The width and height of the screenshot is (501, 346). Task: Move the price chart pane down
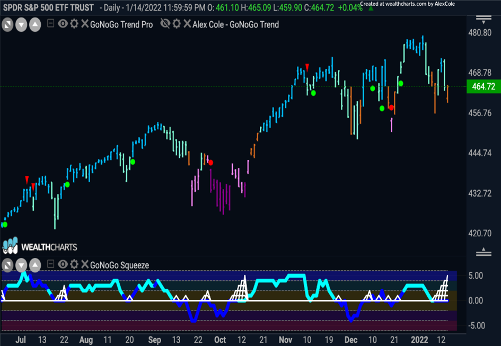[21, 24]
